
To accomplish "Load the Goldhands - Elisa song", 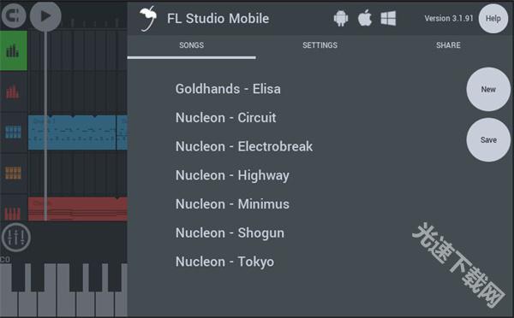I will click(x=228, y=89).
